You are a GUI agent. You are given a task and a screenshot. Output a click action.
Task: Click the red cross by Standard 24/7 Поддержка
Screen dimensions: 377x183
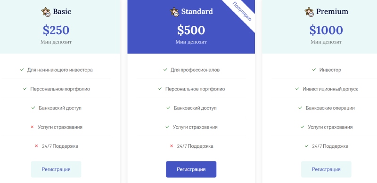(x=172, y=146)
